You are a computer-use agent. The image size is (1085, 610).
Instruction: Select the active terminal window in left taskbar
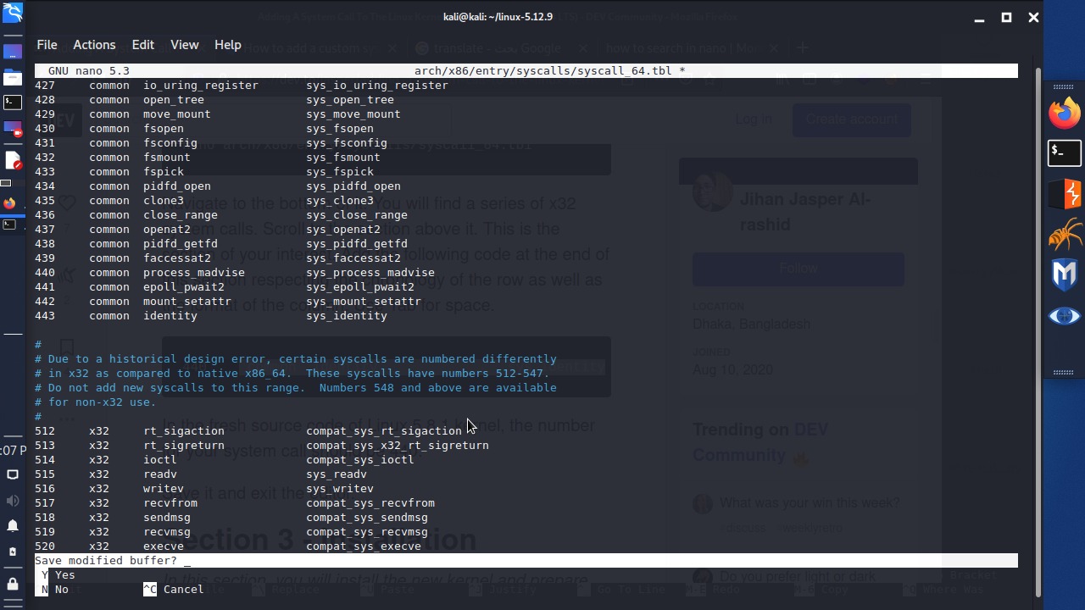tap(9, 225)
